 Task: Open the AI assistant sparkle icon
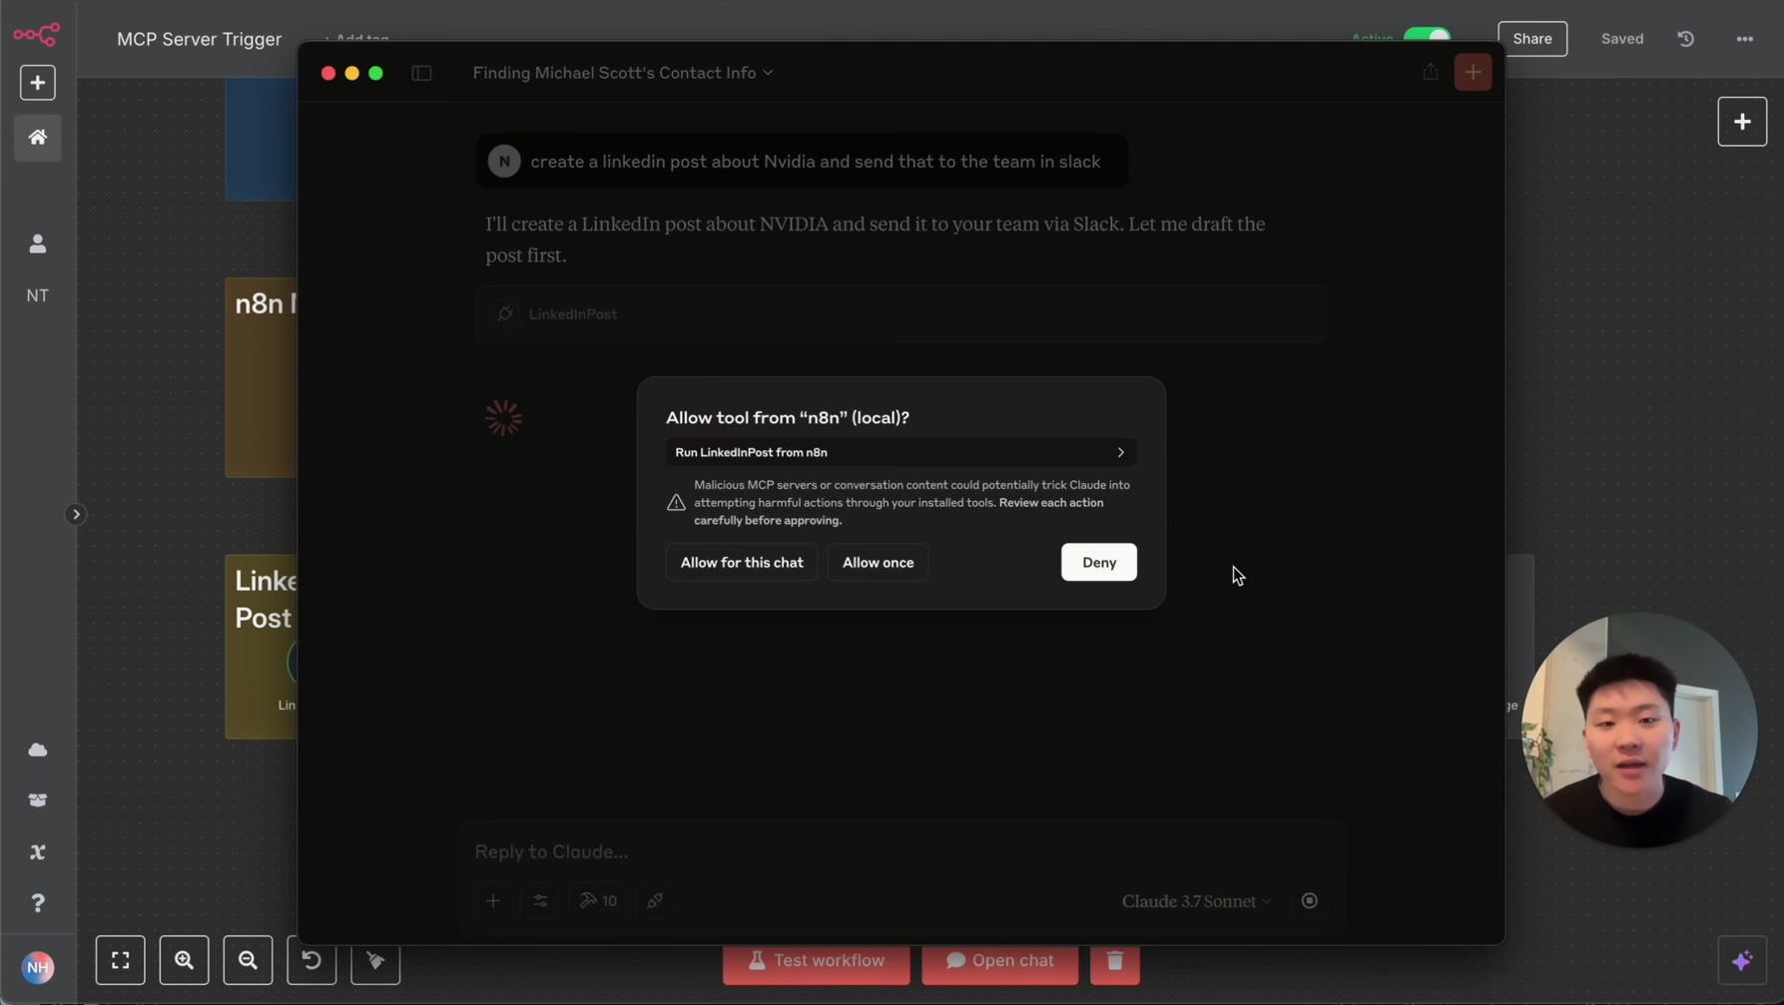(x=1742, y=961)
